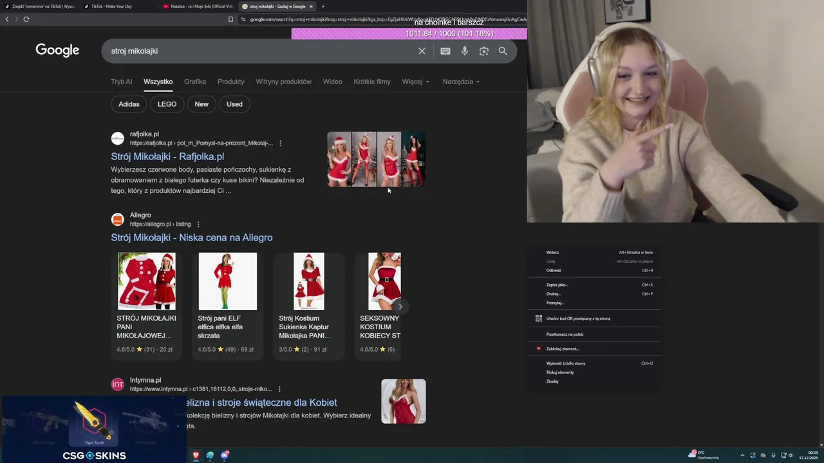Image resolution: width=824 pixels, height=463 pixels.
Task: Click the browser back arrow
Action: [7, 19]
